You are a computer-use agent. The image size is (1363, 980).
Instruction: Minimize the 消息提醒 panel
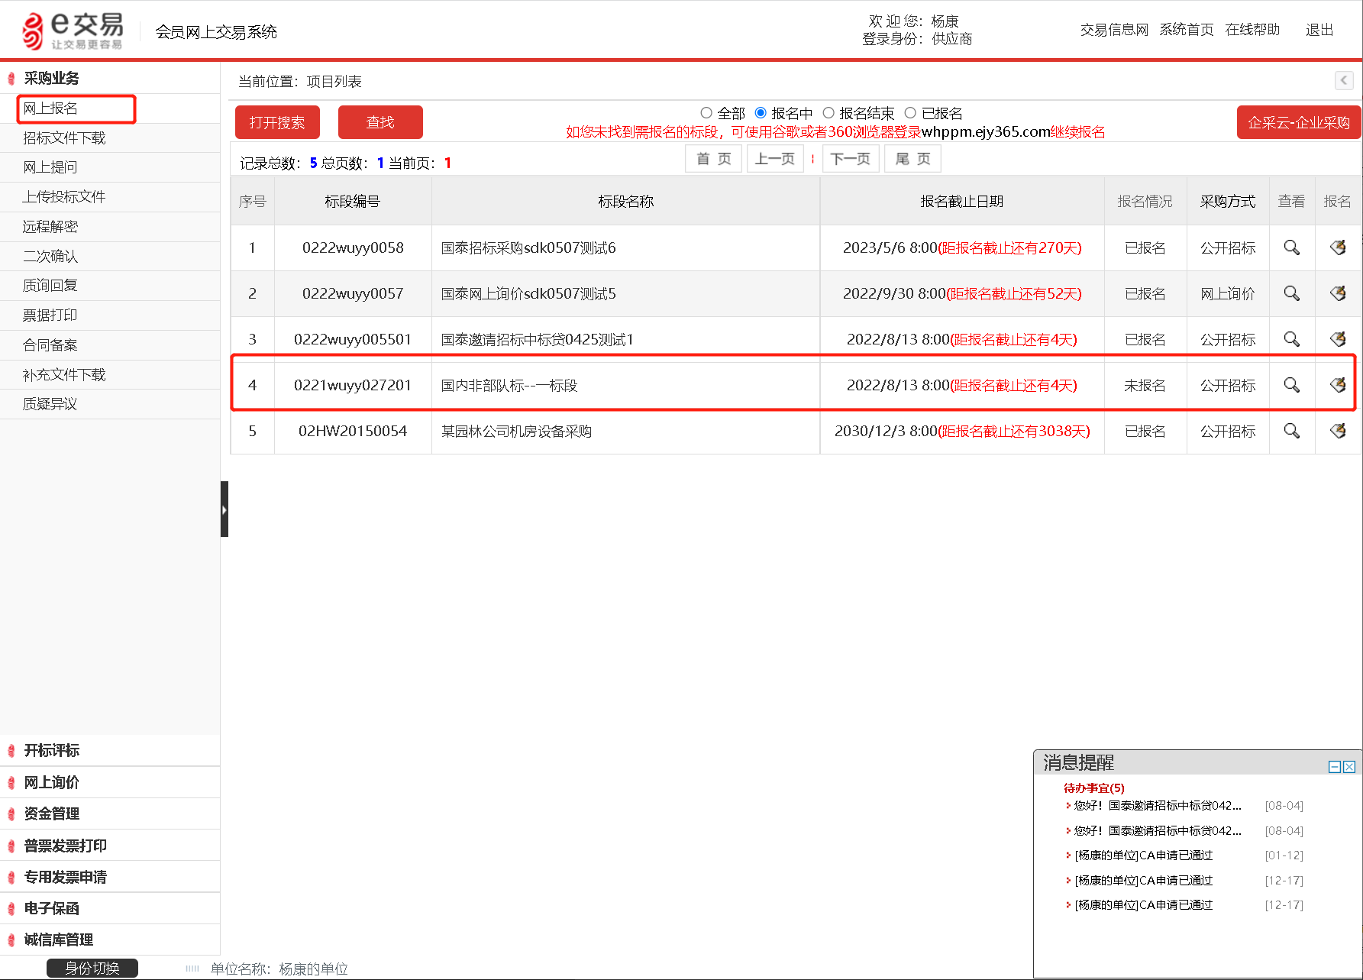(1335, 767)
